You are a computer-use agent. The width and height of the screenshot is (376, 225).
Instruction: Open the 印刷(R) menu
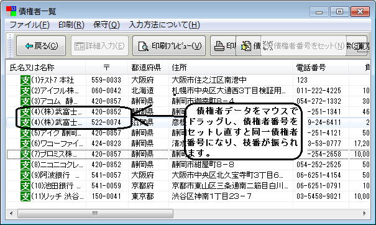71,25
